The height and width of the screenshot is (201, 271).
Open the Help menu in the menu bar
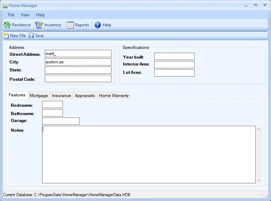(x=40, y=15)
